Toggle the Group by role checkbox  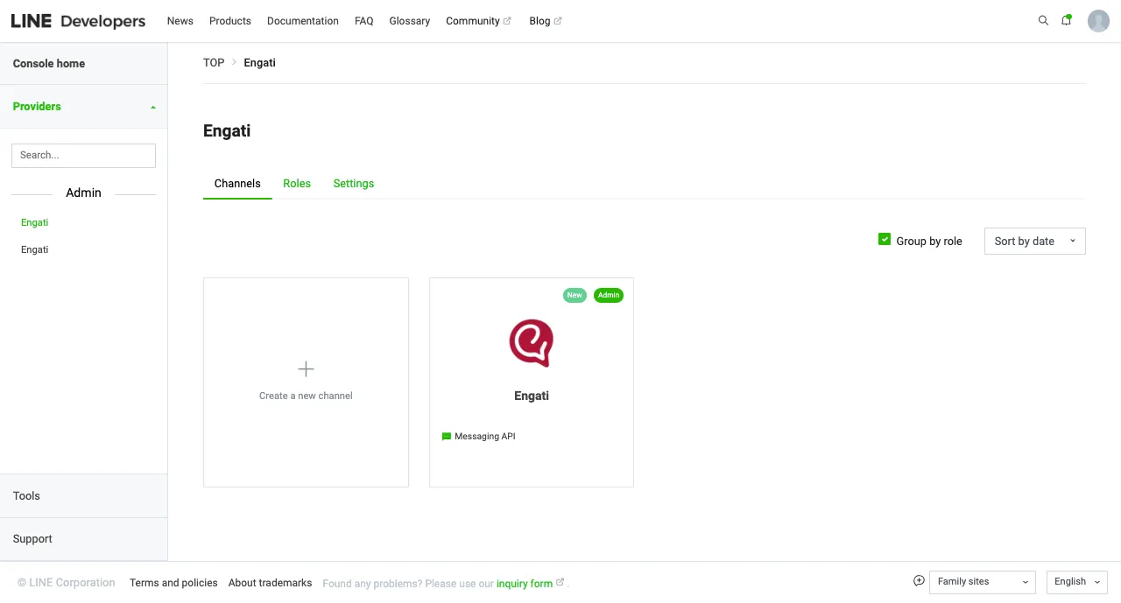[885, 240]
